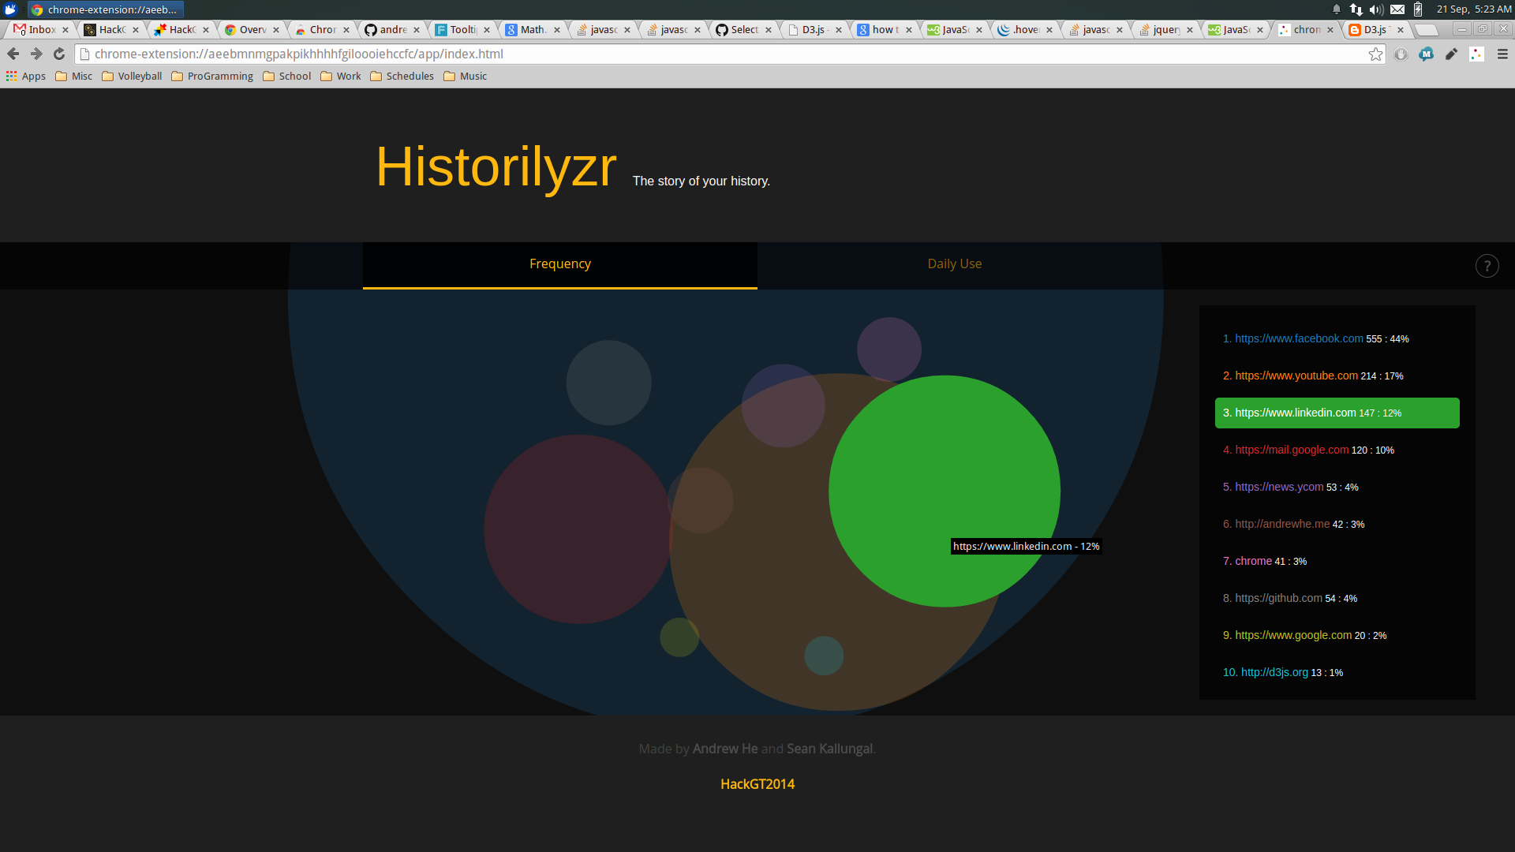Expand the Schedules bookmarks folder
This screenshot has height=852, width=1515.
(402, 76)
